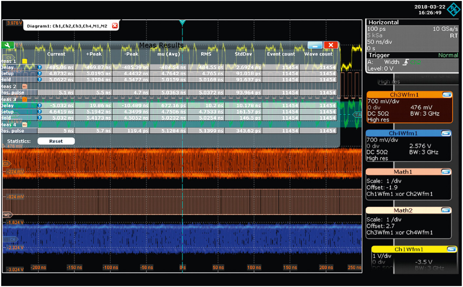The height and width of the screenshot is (287, 463).
Task: Minimize the Math2 signal box
Action: (x=446, y=210)
